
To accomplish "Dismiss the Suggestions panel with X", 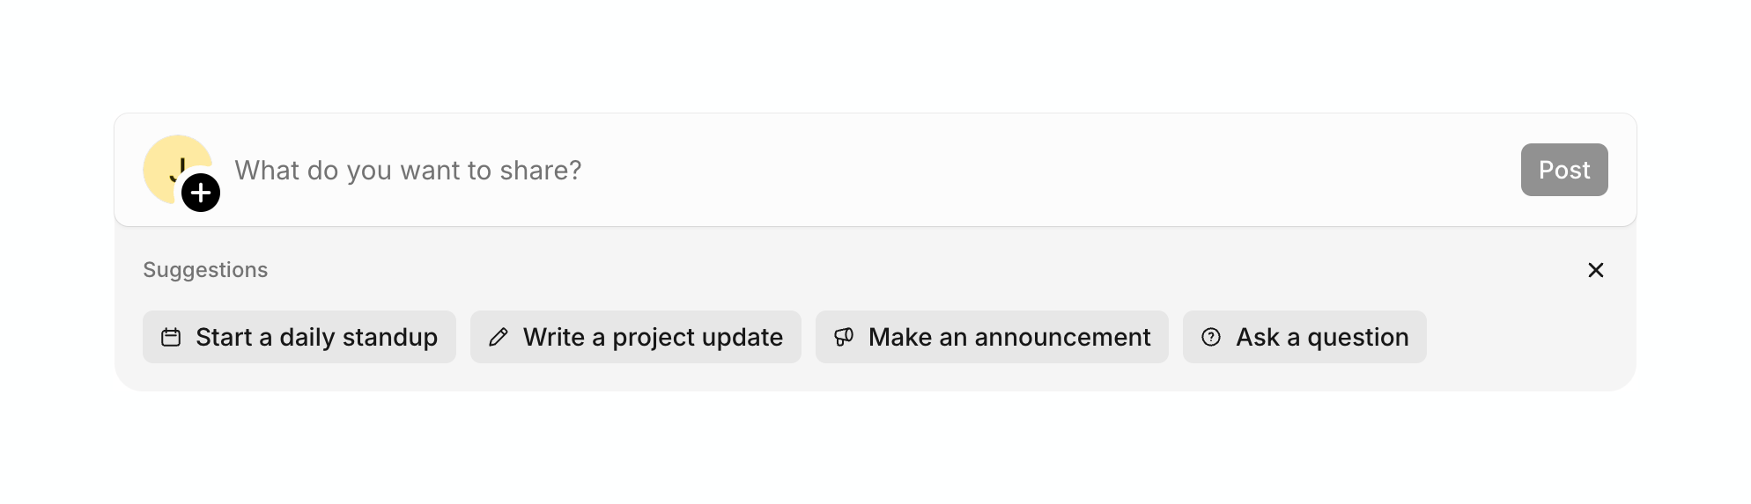I will pos(1595,270).
